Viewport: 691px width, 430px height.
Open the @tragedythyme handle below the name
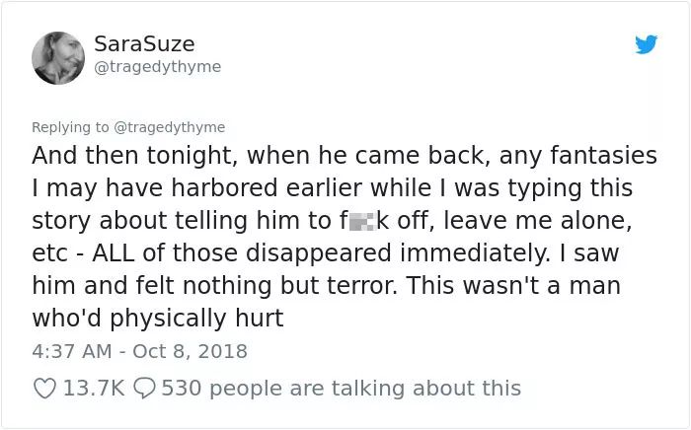(158, 67)
